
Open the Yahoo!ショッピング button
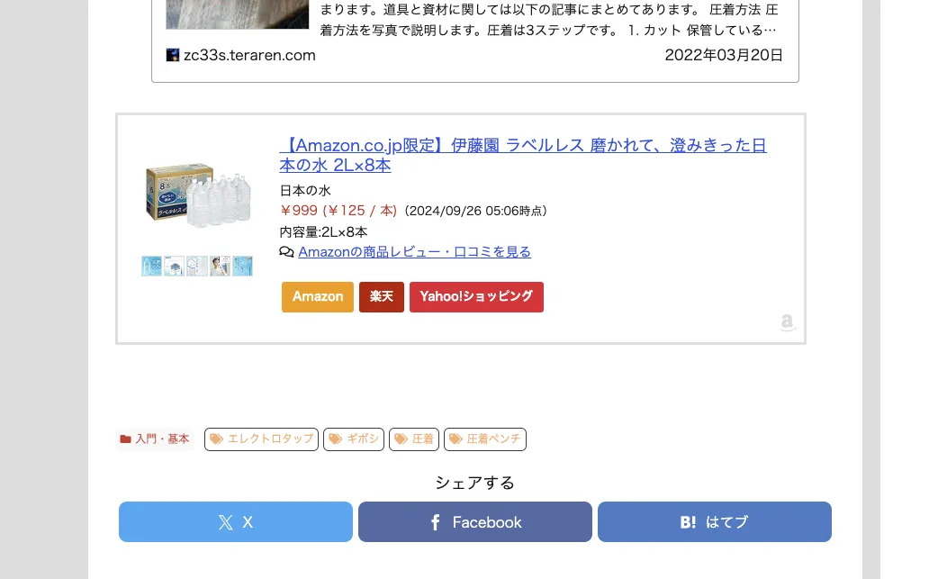point(476,297)
